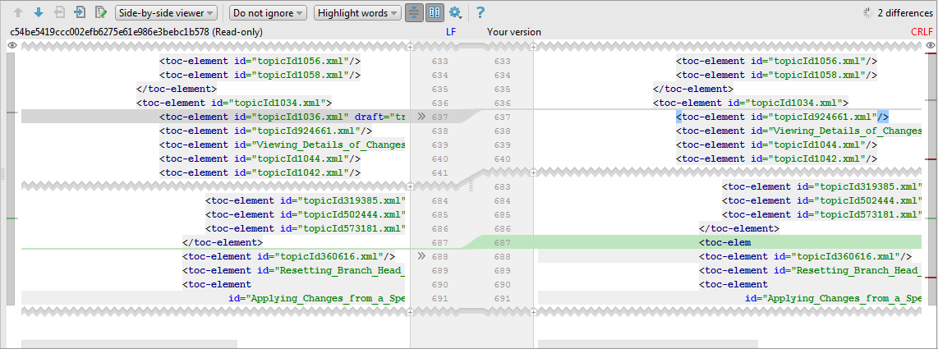Screen dimensions: 938x349
Task: Toggle collapse unchanged fragments
Action: (414, 12)
